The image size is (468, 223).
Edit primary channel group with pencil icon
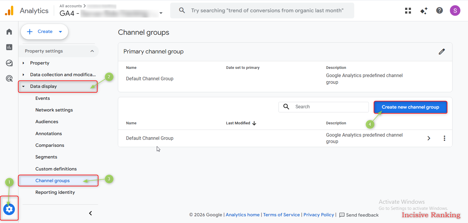(442, 52)
